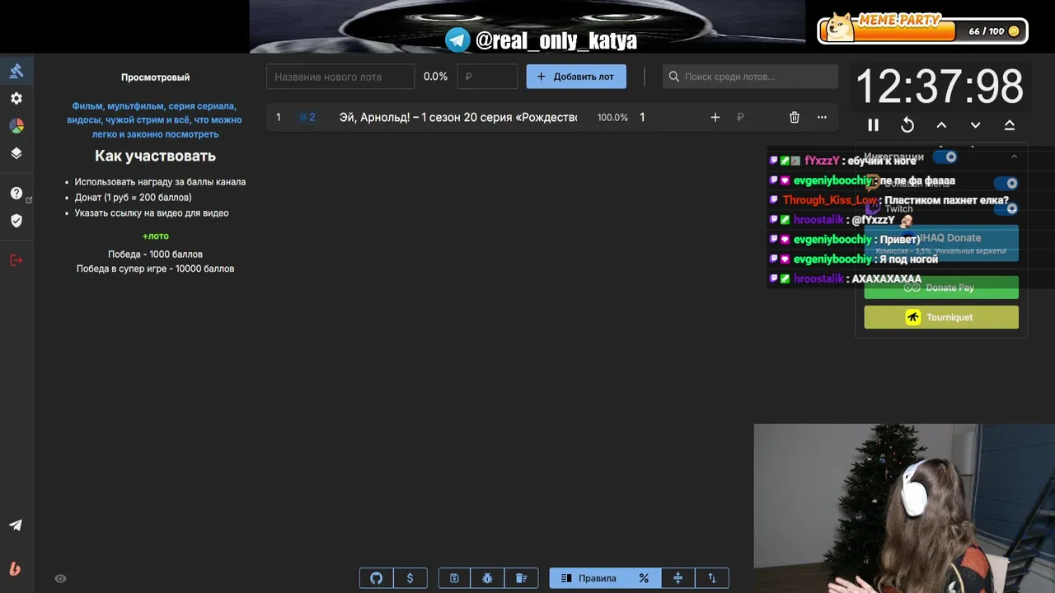This screenshot has height=593, width=1055.
Task: Click the #2 lot id label
Action: tap(307, 118)
